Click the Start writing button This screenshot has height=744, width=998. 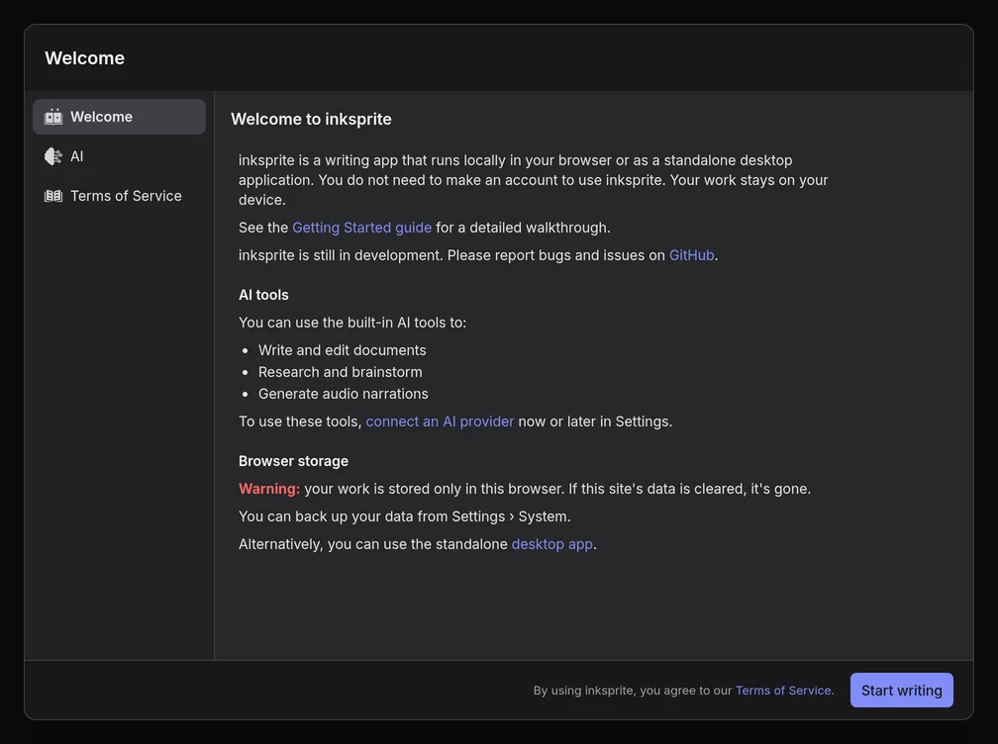[x=901, y=691]
